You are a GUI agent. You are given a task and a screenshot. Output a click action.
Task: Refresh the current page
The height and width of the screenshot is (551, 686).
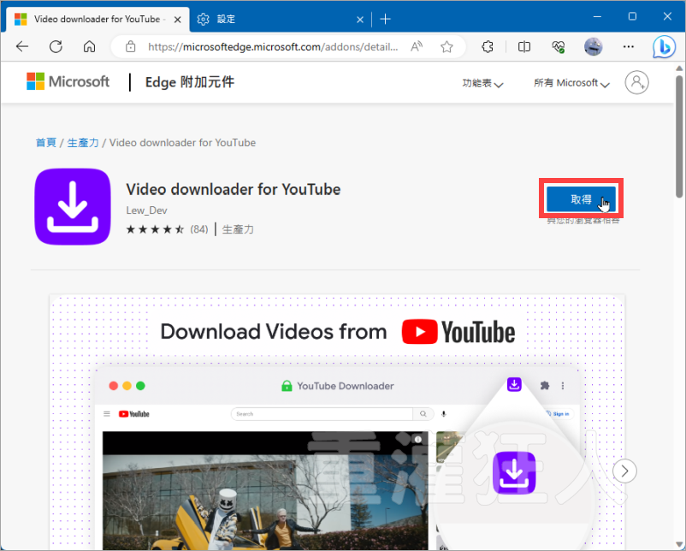[x=56, y=46]
